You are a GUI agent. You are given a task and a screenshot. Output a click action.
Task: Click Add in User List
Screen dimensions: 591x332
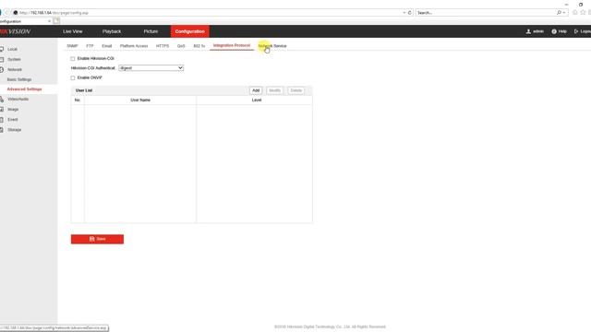[x=256, y=90]
